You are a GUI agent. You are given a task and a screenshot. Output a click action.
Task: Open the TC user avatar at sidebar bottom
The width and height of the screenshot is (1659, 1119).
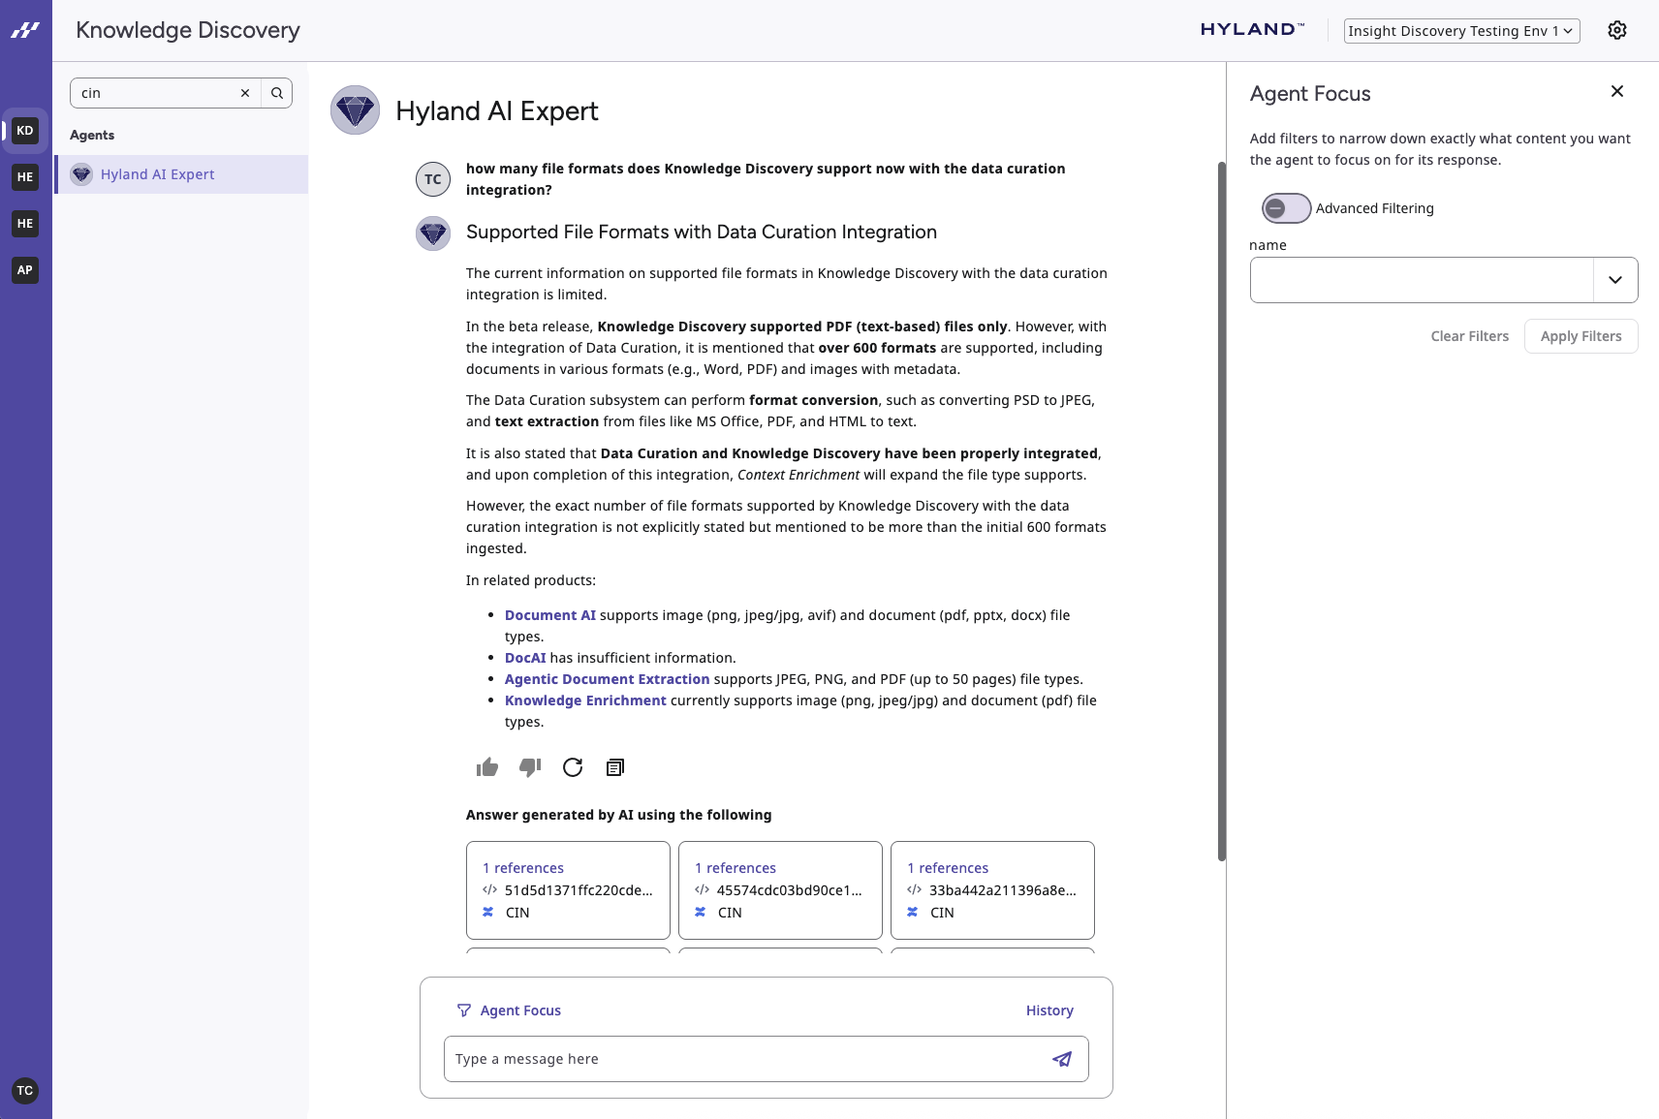coord(25,1091)
